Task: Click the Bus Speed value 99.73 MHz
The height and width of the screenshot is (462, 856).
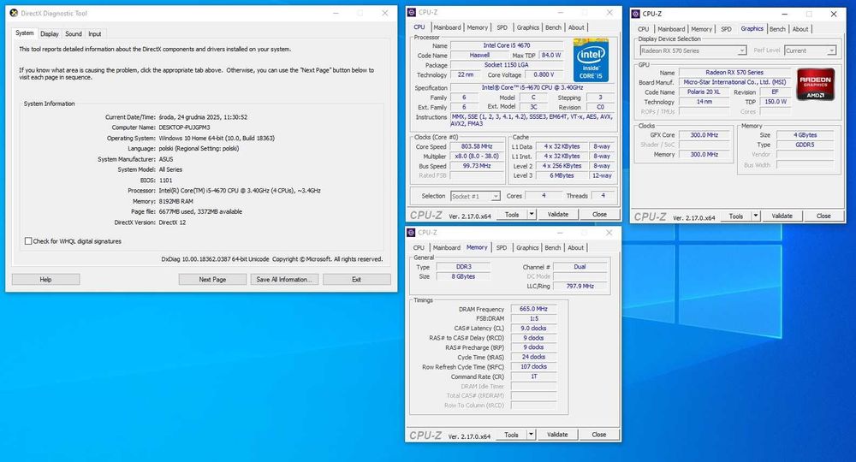Action: click(x=477, y=166)
